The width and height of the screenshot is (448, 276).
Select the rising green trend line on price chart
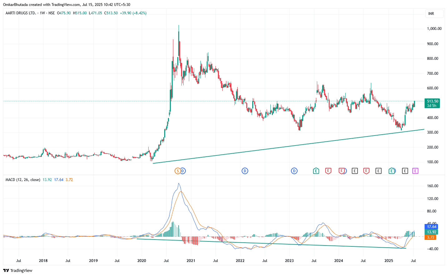(x=288, y=146)
